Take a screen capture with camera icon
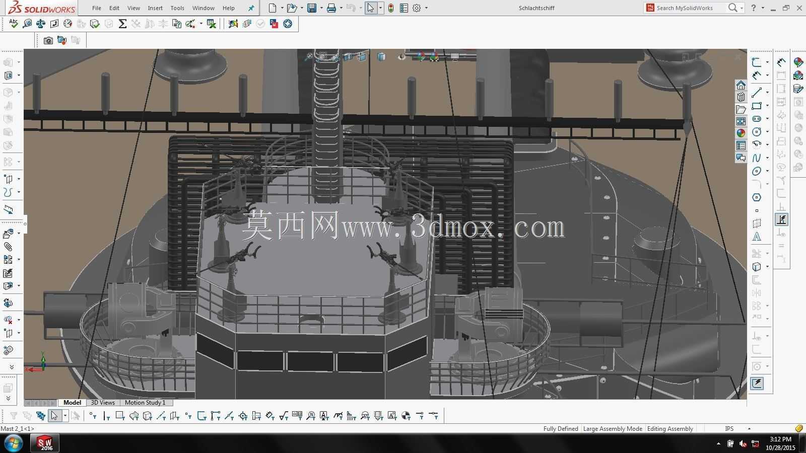Image resolution: width=806 pixels, height=453 pixels. [x=48, y=40]
